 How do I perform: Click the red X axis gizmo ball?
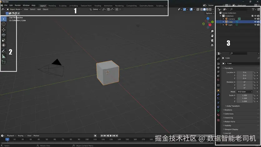(x=210, y=25)
